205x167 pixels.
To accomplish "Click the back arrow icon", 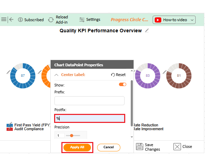I will (11, 19).
